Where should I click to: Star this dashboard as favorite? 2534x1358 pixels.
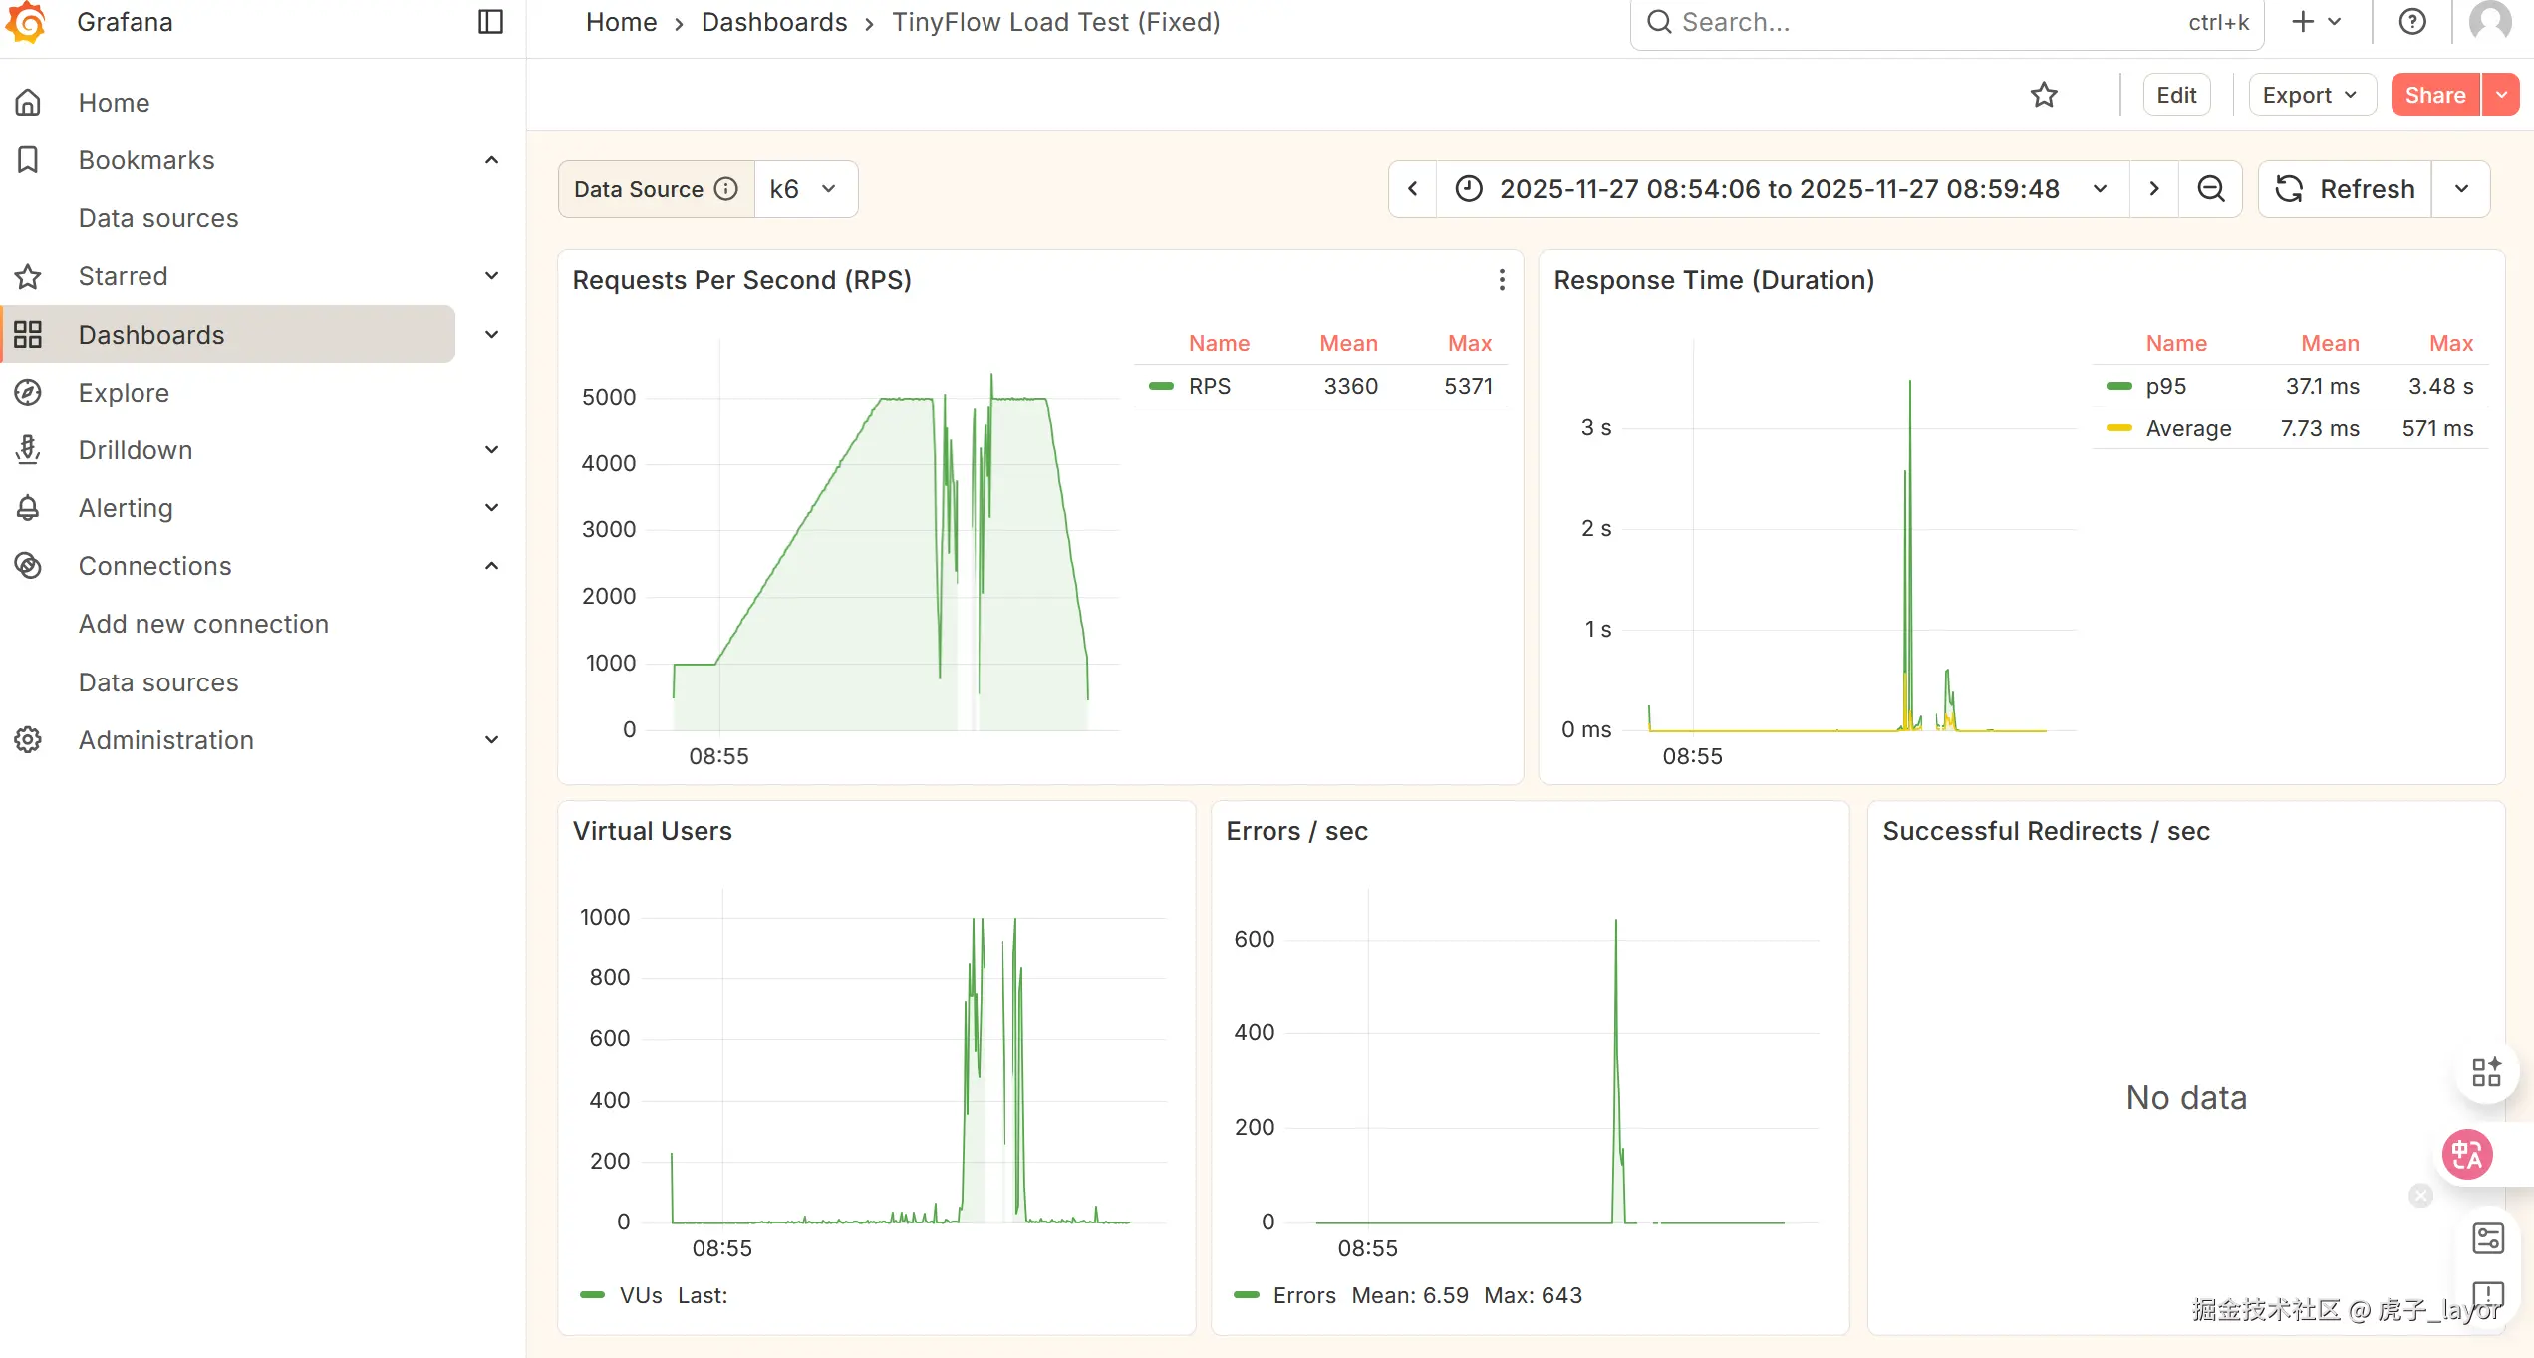point(2044,95)
